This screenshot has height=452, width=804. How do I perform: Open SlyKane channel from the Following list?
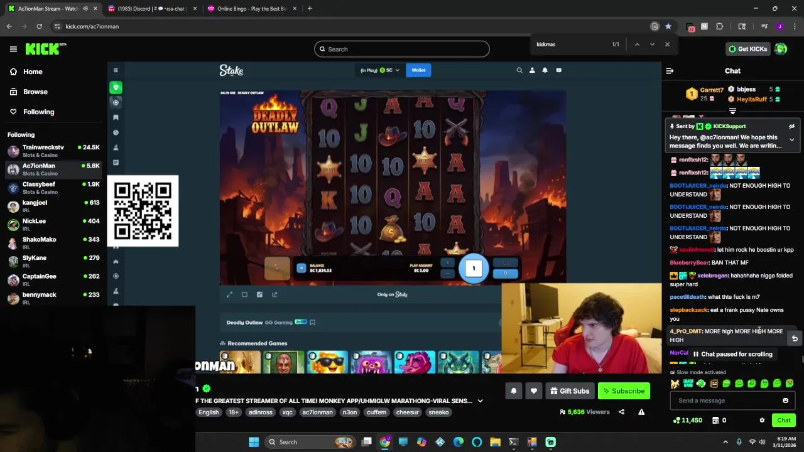pos(53,261)
